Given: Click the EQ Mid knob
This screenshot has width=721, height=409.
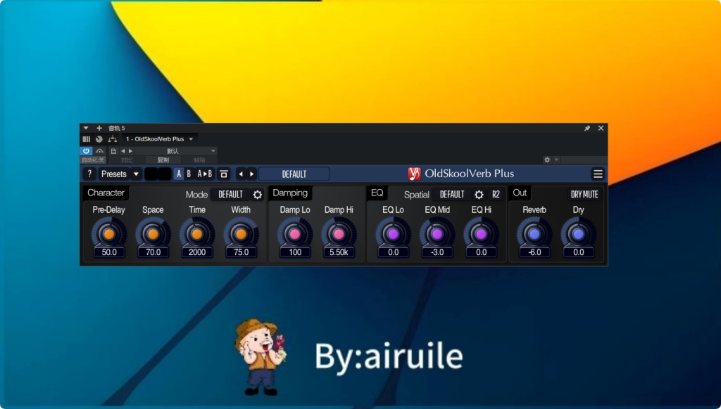Looking at the screenshot, I should 437,234.
